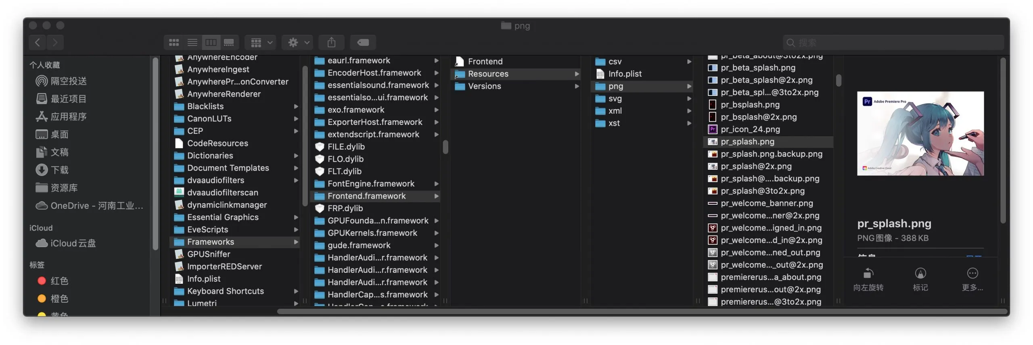This screenshot has height=345, width=1033.
Task: Click the Rotate Left button
Action: pos(868,279)
